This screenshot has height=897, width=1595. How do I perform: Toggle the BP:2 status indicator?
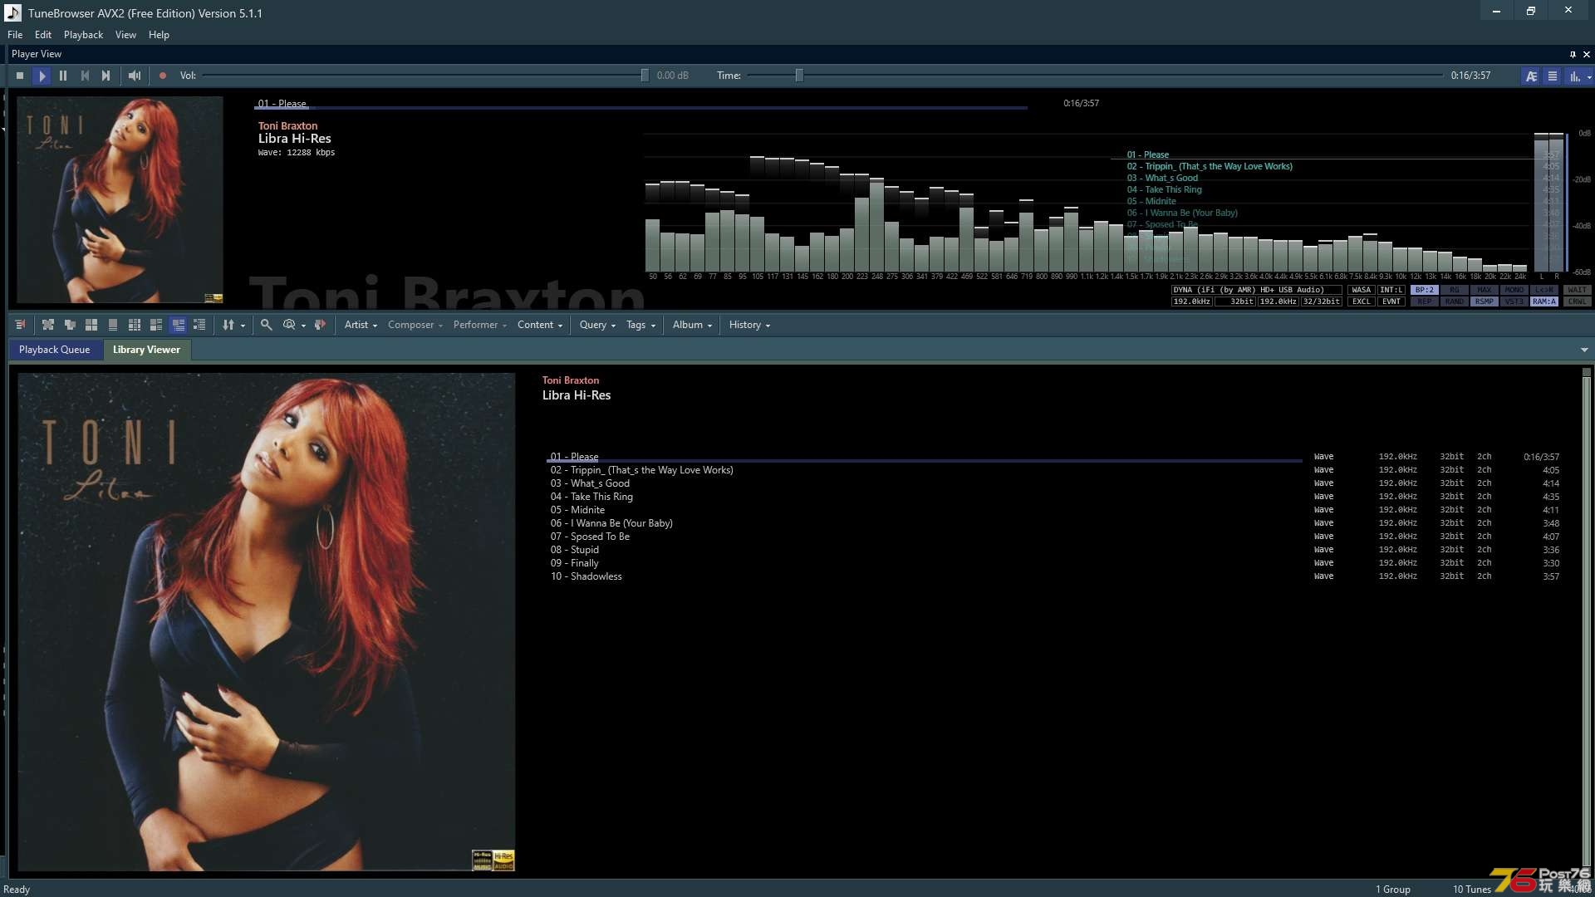pos(1425,290)
